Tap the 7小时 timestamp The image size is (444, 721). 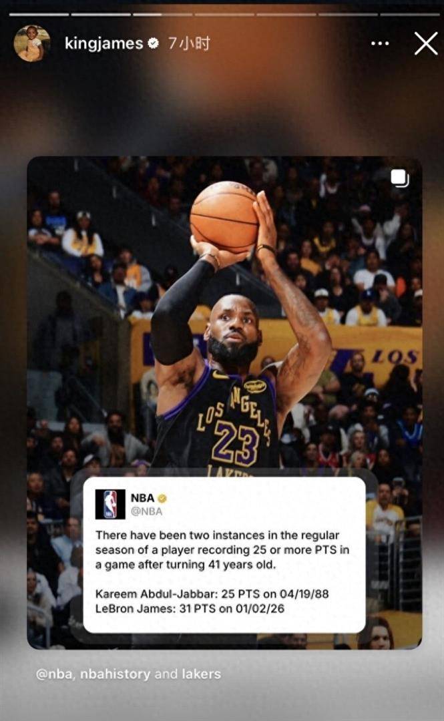tap(189, 43)
